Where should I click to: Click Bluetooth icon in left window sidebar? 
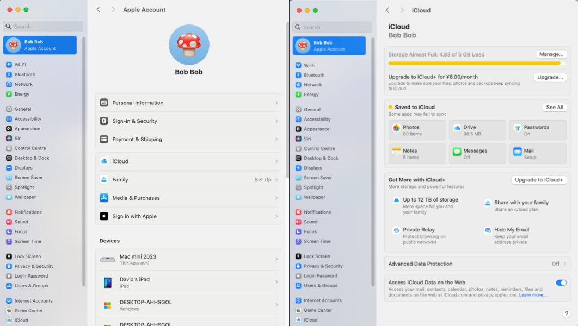9,74
